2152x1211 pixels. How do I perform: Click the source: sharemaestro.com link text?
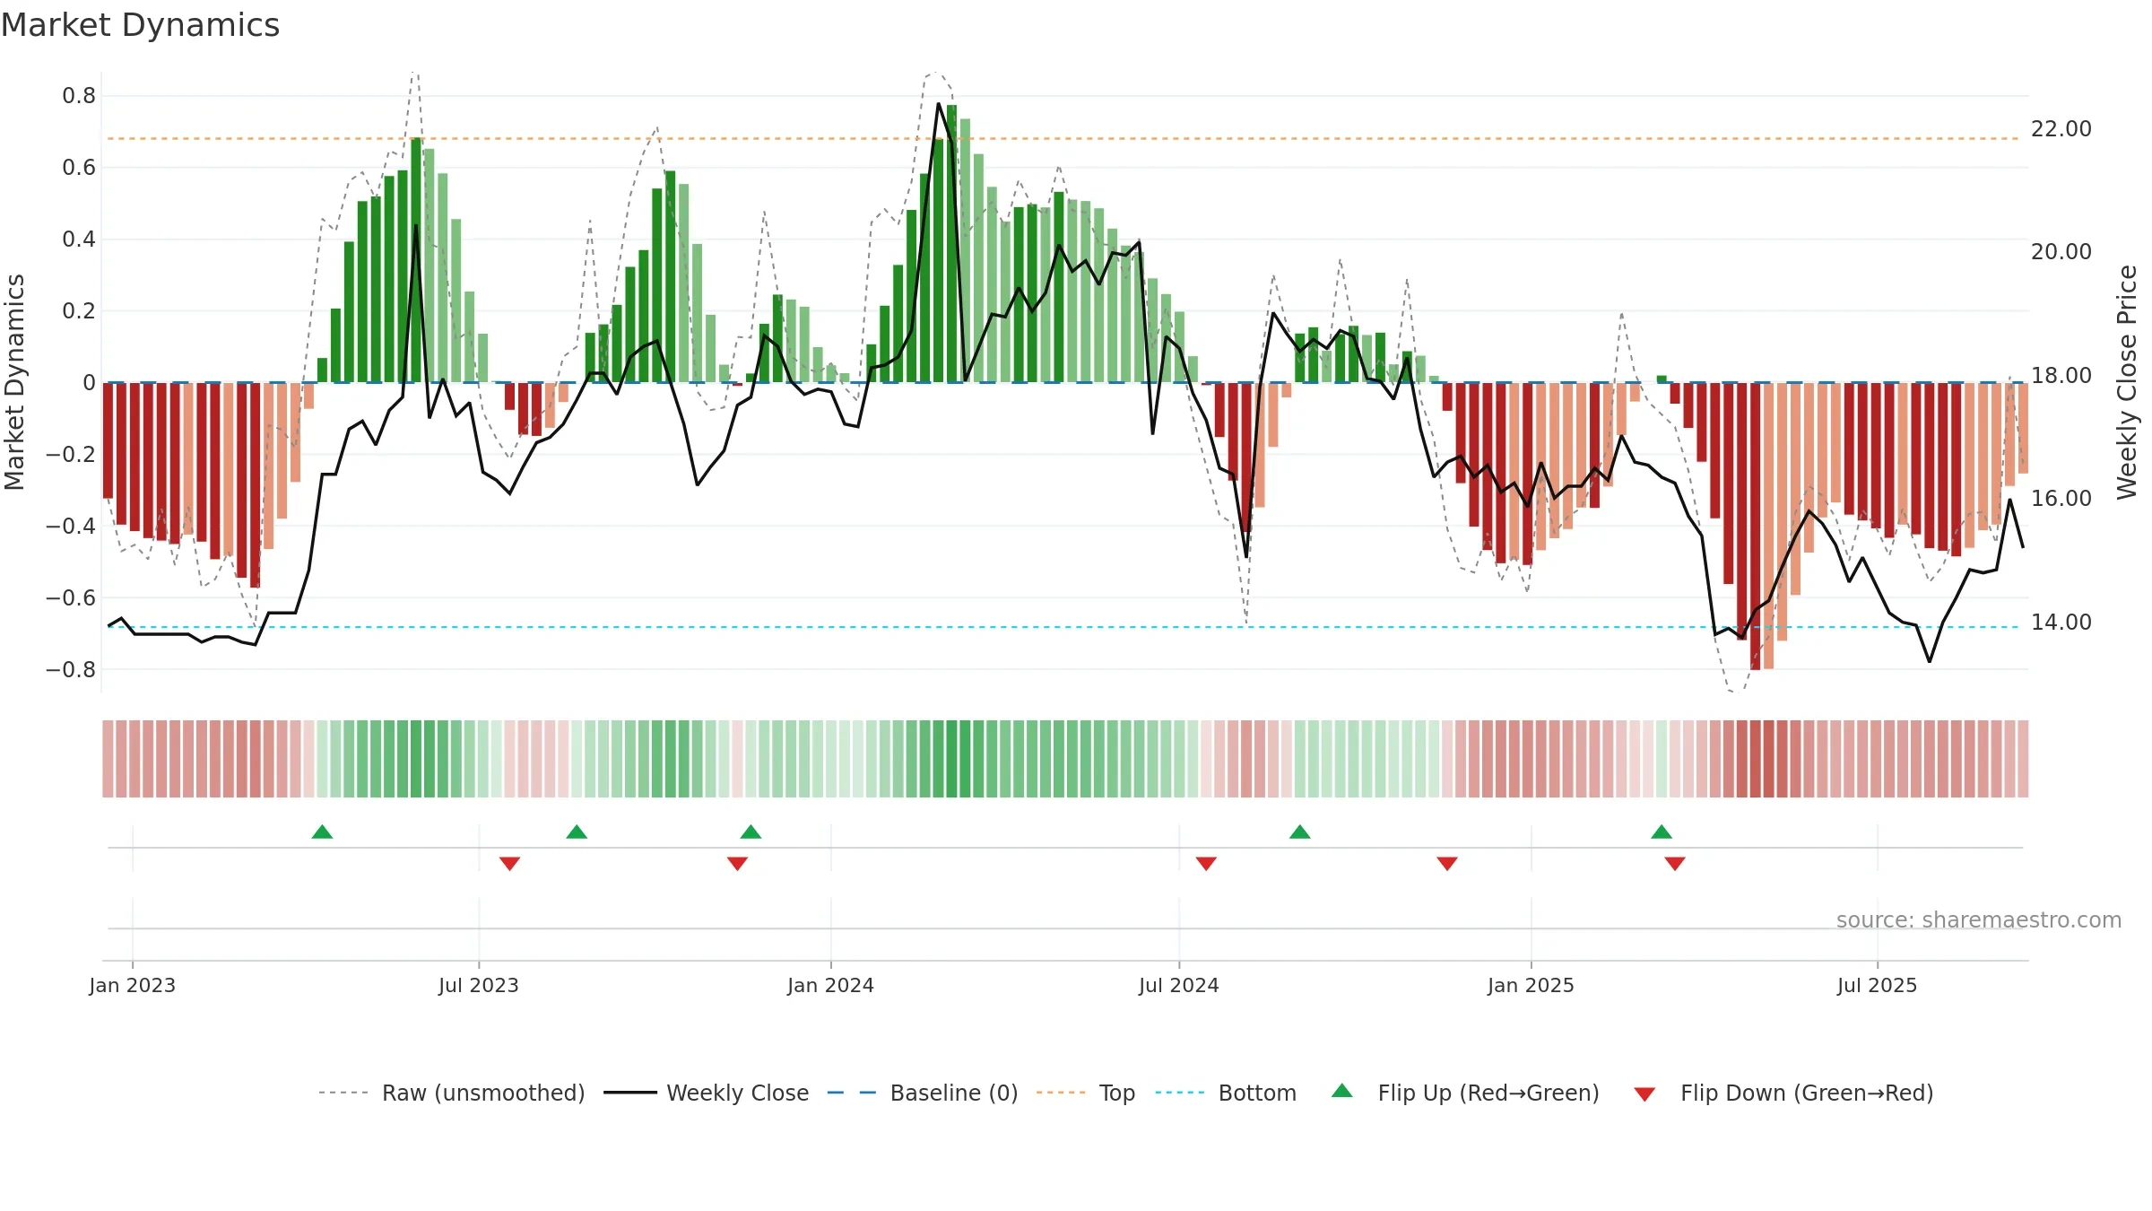coord(1979,920)
